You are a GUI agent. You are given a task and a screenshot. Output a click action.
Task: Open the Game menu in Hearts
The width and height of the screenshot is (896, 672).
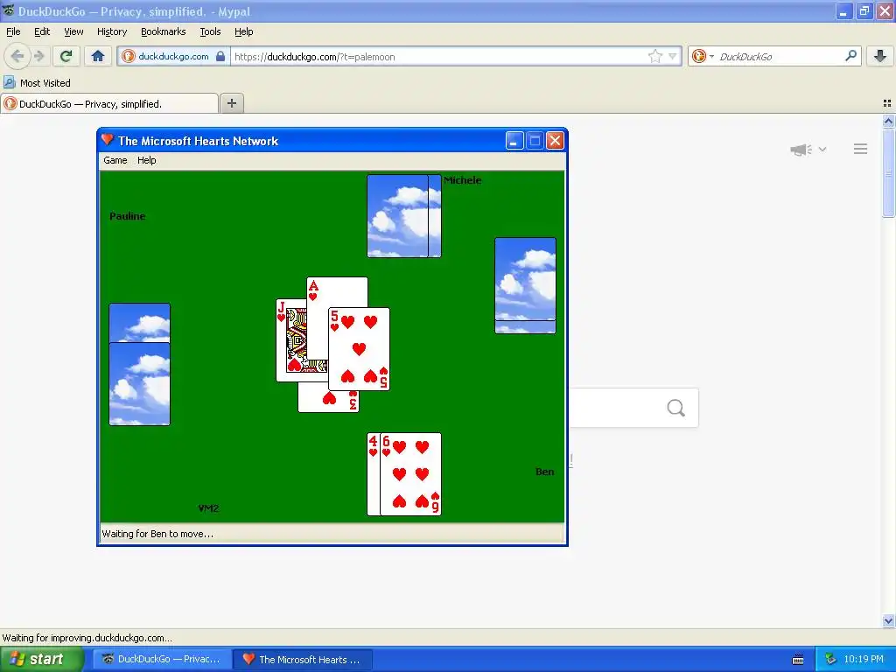(115, 160)
